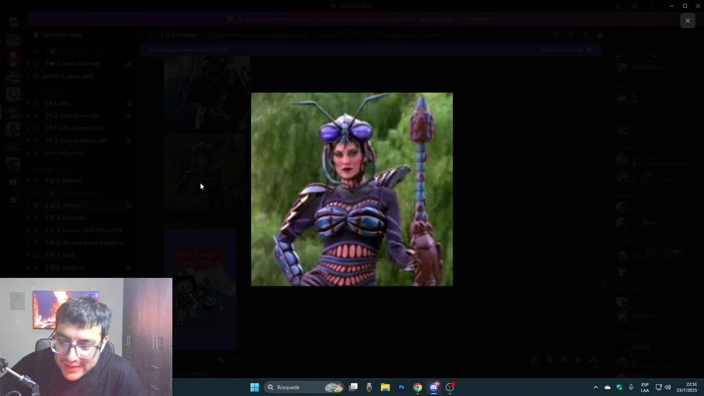Click the microphone tray icon
The height and width of the screenshot is (396, 704).
coord(631,387)
